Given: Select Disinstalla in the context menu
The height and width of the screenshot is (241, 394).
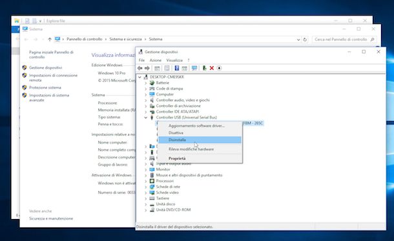Looking at the screenshot, I should coord(200,140).
